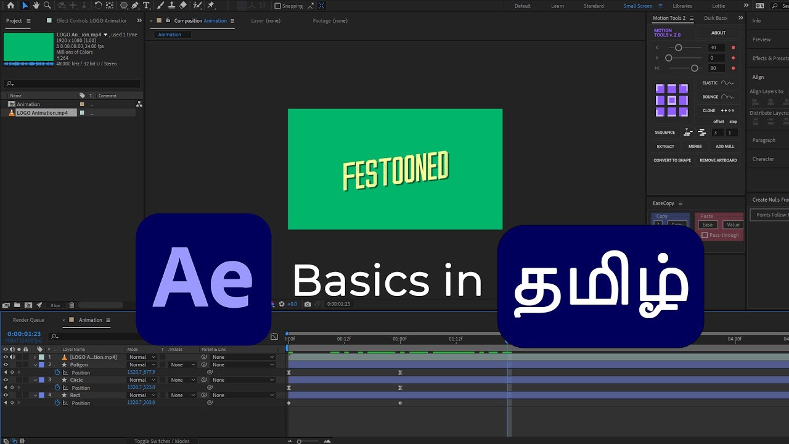The image size is (789, 444).
Task: Select the Zoom magnifier tool
Action: click(x=47, y=6)
